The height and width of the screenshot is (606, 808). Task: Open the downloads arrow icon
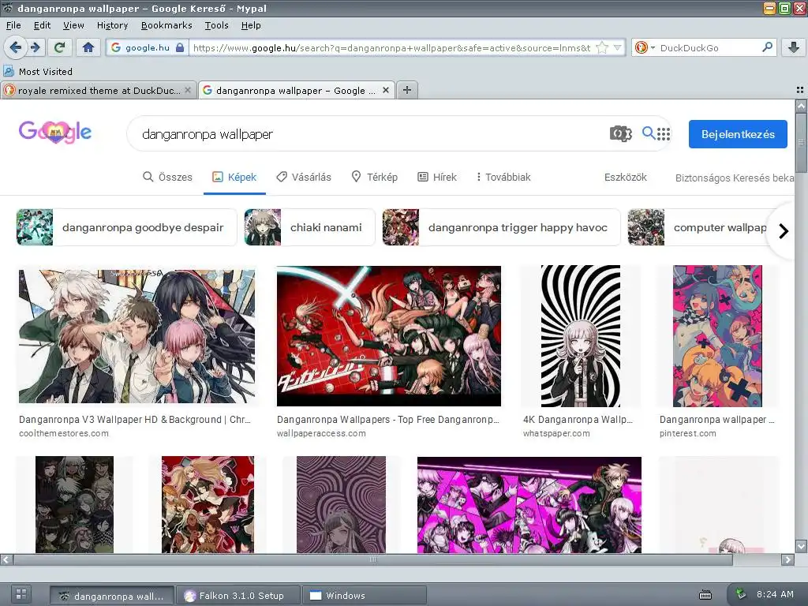(x=794, y=47)
